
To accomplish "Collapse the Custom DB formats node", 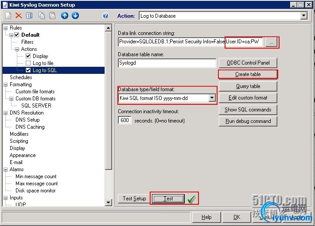I will [x=12, y=99].
